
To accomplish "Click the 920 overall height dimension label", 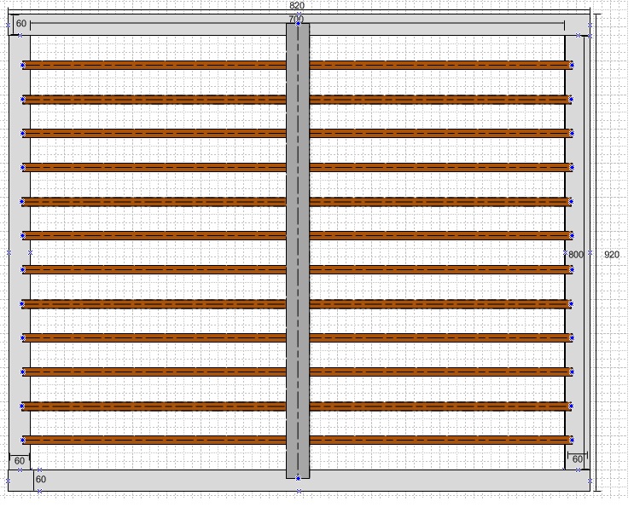I will click(611, 254).
